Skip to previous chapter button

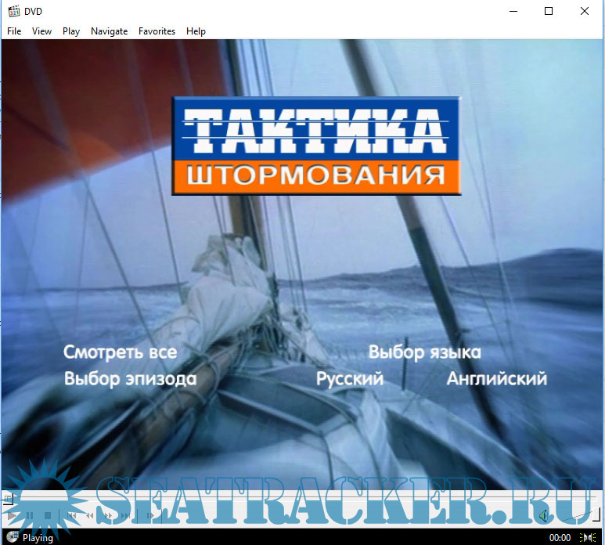coord(70,516)
